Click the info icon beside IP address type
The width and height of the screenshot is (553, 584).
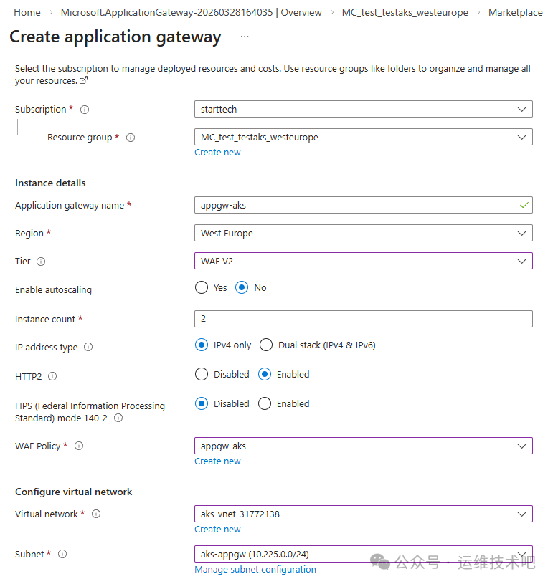[x=88, y=348]
